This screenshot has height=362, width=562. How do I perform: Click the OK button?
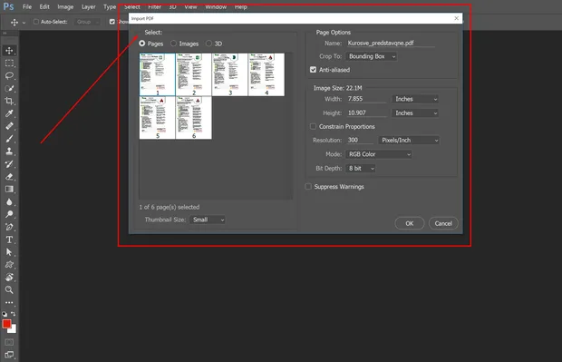pyautogui.click(x=410, y=223)
